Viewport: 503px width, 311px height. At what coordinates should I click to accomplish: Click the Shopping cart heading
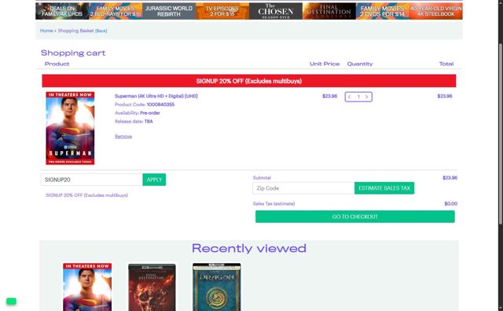73,53
